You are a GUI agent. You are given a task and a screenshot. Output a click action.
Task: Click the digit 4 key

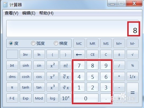click(x=79, y=77)
